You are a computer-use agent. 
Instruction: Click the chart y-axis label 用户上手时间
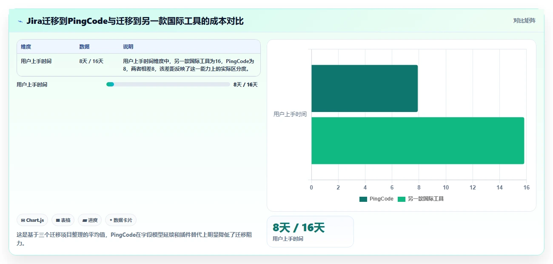pyautogui.click(x=290, y=114)
